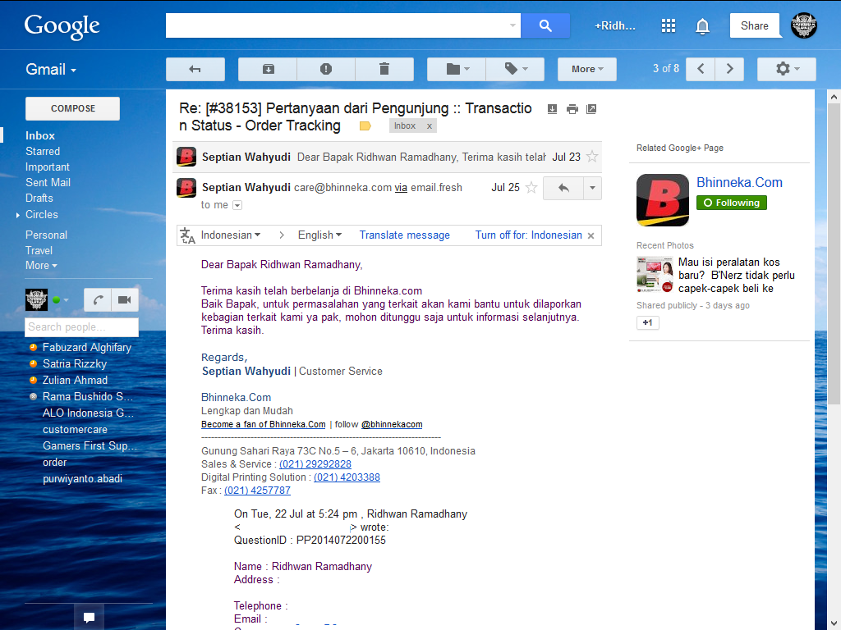Show the newer conversation arrow
The image size is (841, 630).
pyautogui.click(x=701, y=69)
